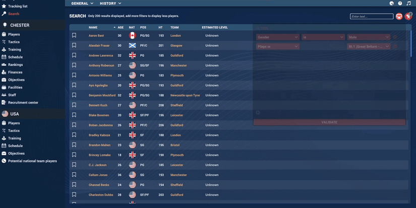Image resolution: width=416 pixels, height=208 pixels.
Task: Open Facilities icon in sidebar
Action: (4, 87)
